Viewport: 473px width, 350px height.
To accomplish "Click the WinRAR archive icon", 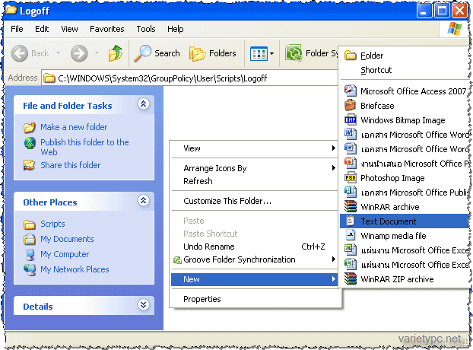I will (x=351, y=207).
